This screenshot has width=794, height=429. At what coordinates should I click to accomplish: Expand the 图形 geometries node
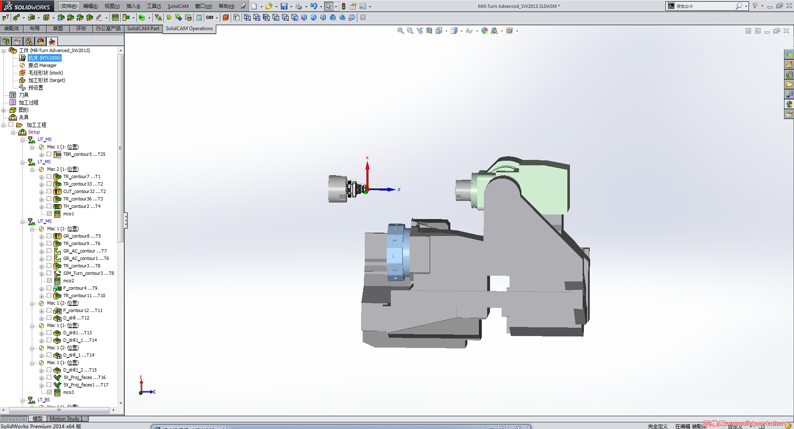point(3,110)
